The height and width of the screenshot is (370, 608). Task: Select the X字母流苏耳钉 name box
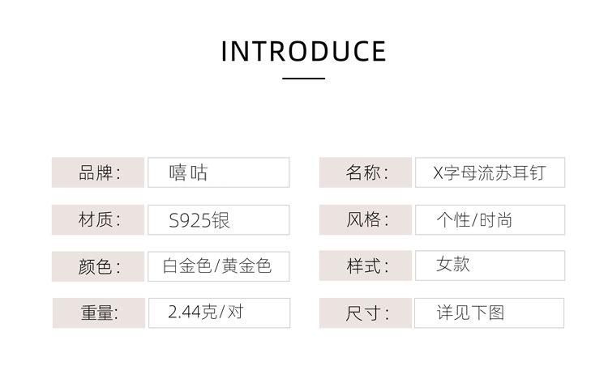(490, 172)
